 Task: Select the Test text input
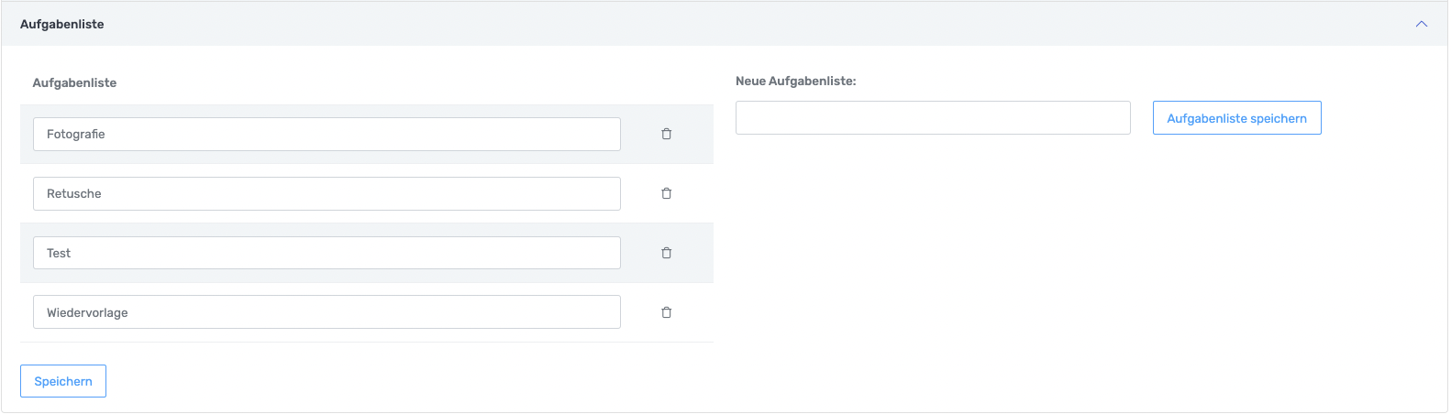pos(327,253)
